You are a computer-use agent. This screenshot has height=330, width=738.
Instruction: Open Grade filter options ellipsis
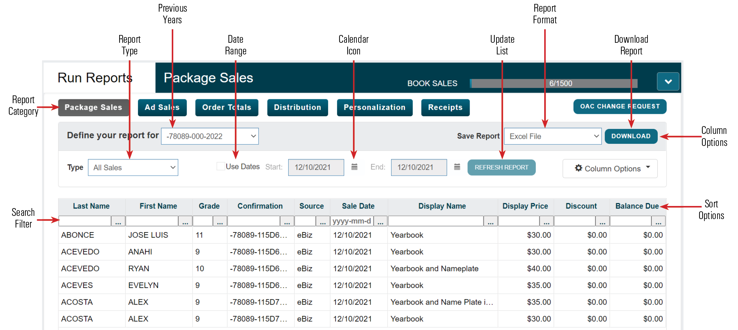point(220,222)
